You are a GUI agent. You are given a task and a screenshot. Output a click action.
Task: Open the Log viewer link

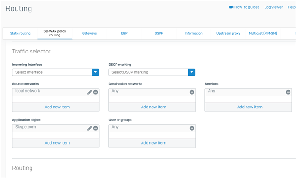273,7
